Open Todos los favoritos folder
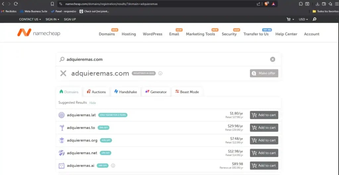339x175 pixels. point(326,11)
